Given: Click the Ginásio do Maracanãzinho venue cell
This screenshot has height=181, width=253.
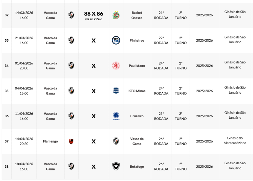Looking at the screenshot, I should click(235, 140).
